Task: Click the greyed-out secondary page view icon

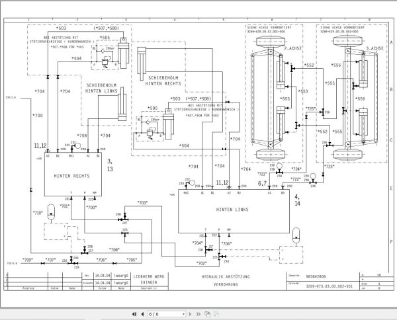Action: tap(216, 314)
